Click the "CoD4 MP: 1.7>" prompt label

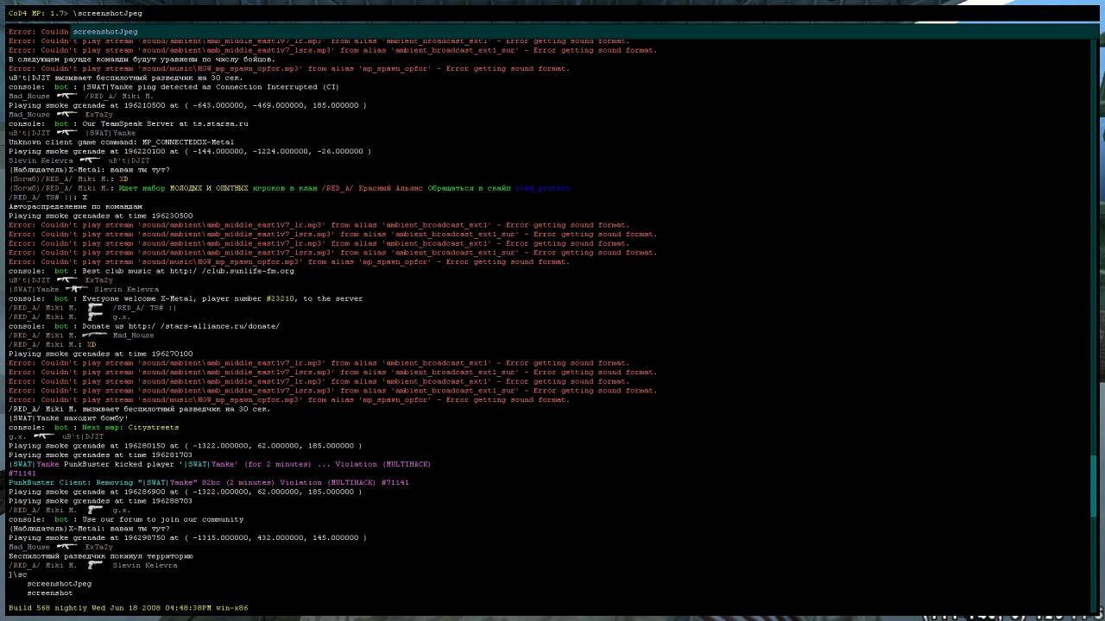click(36, 13)
